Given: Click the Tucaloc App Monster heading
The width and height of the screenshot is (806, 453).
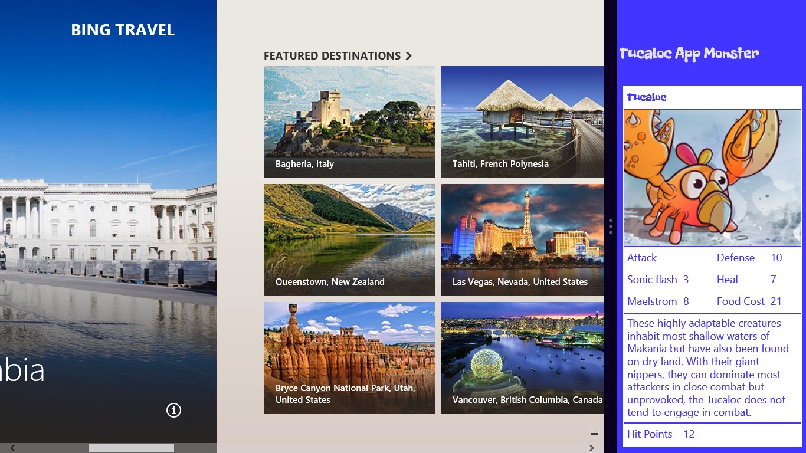Looking at the screenshot, I should pos(689,54).
